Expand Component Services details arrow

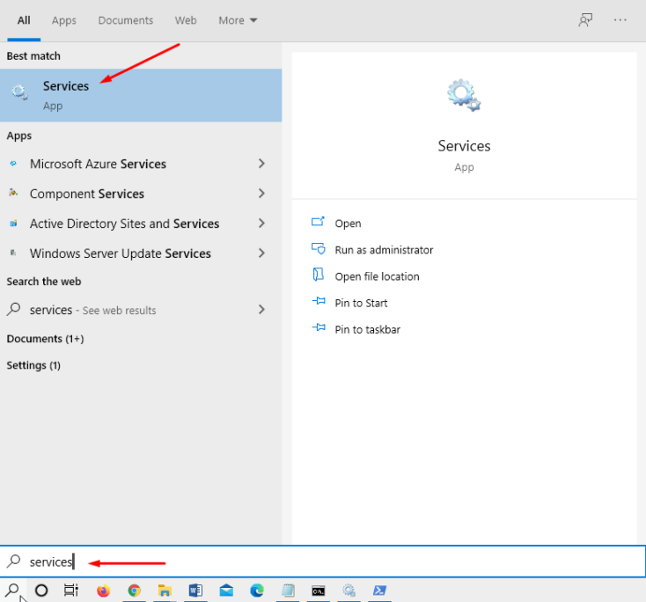pos(261,194)
